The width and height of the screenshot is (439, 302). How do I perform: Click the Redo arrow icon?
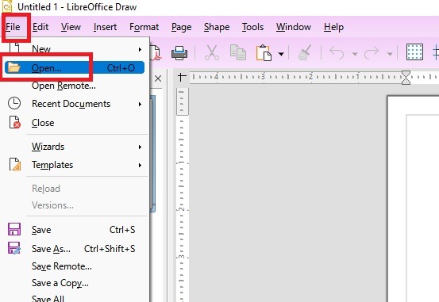pyautogui.click(x=372, y=52)
